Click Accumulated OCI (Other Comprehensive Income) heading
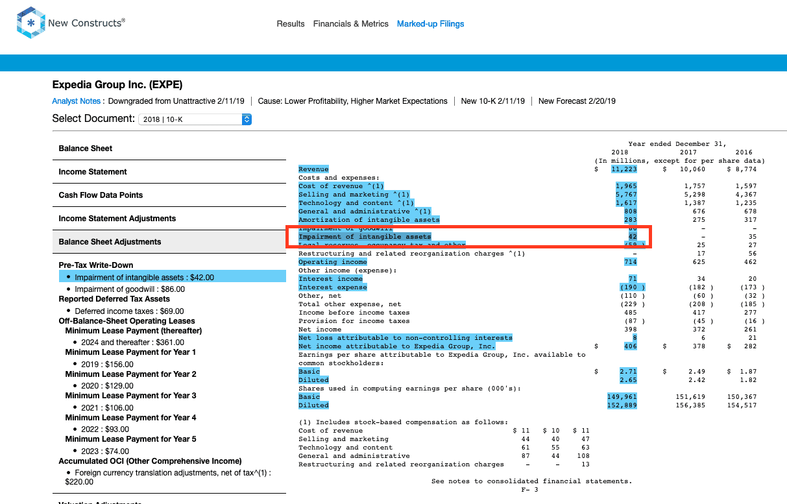 coord(150,461)
